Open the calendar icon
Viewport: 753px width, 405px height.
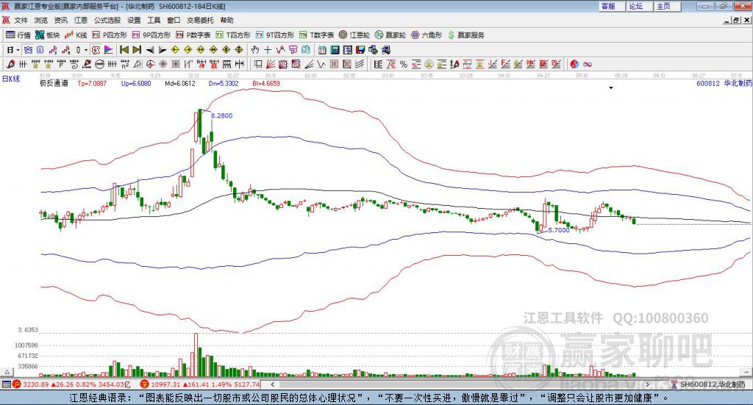tap(322, 50)
